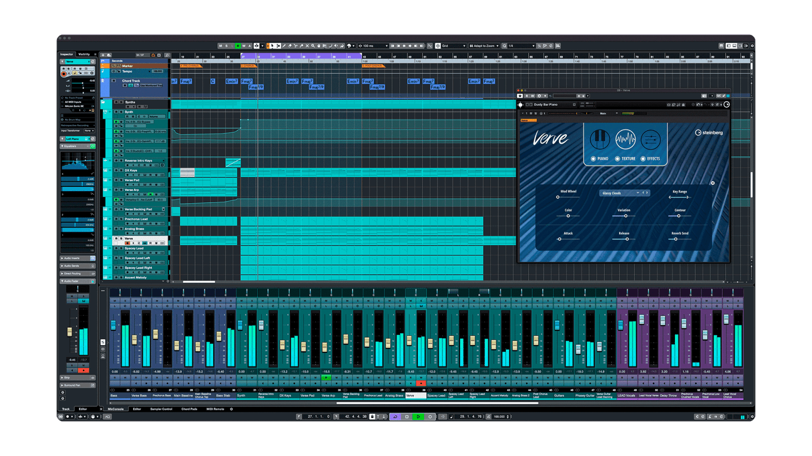Screen dimensions: 812x456
Task: Switch to the Visibility tab
Action: click(84, 54)
